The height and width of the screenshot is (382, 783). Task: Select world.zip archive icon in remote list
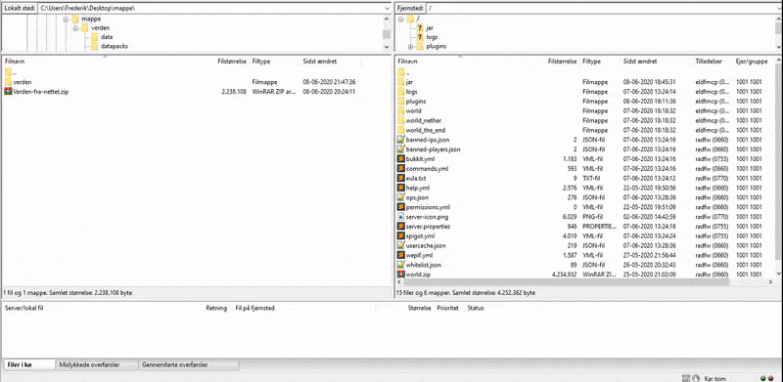(400, 275)
